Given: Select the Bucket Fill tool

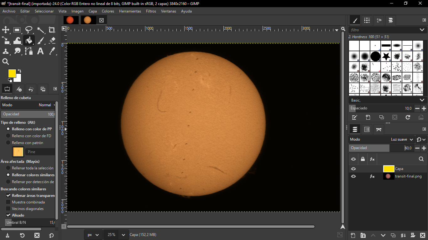Looking at the screenshot, I should [29, 40].
